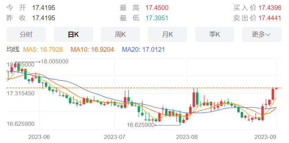Open the 周K weekly chart tab
The image size is (289, 143).
120,35
